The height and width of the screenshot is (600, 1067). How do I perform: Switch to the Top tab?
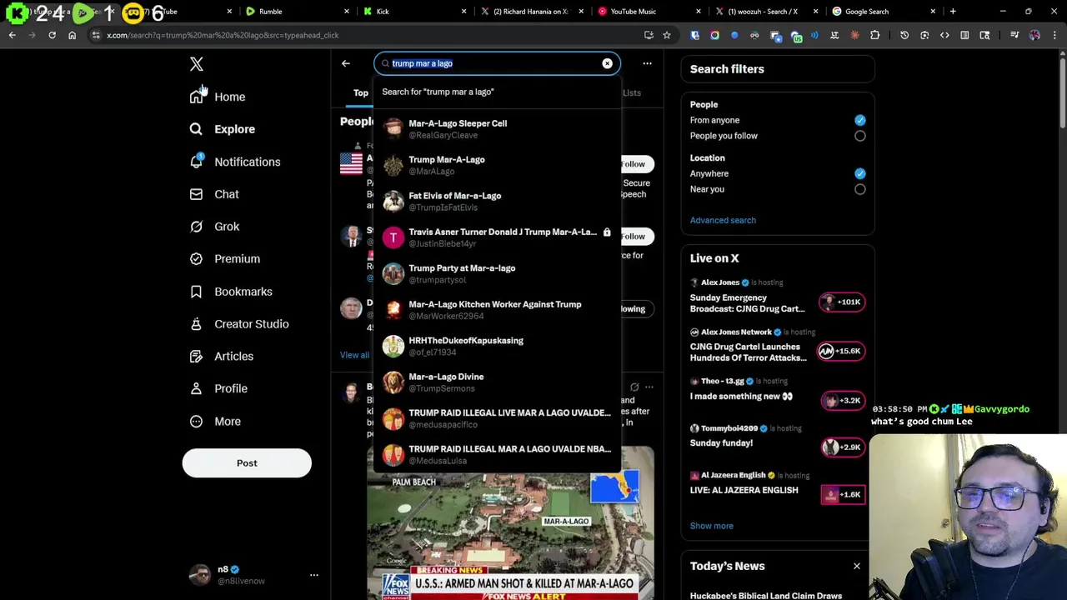(x=361, y=93)
